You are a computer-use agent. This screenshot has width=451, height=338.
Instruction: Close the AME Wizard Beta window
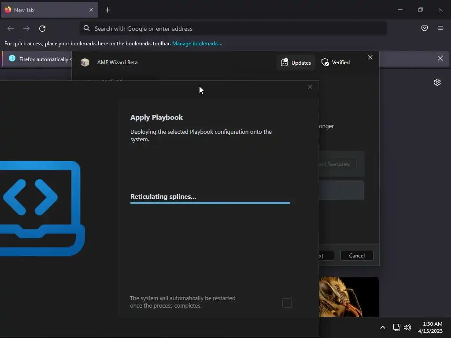click(x=370, y=58)
